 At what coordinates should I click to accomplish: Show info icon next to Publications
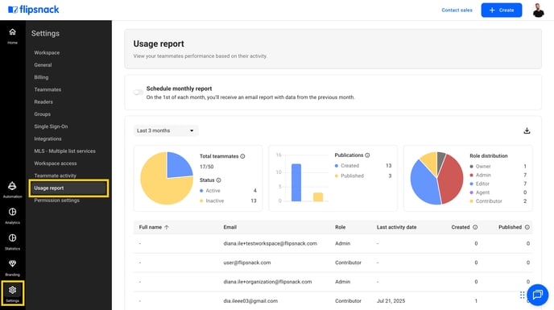(x=367, y=155)
